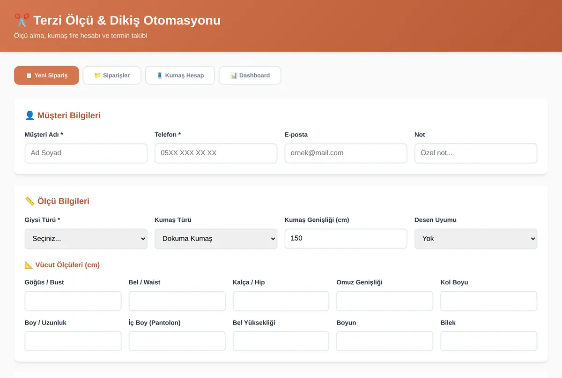Click the scissors icon in header

(x=22, y=21)
